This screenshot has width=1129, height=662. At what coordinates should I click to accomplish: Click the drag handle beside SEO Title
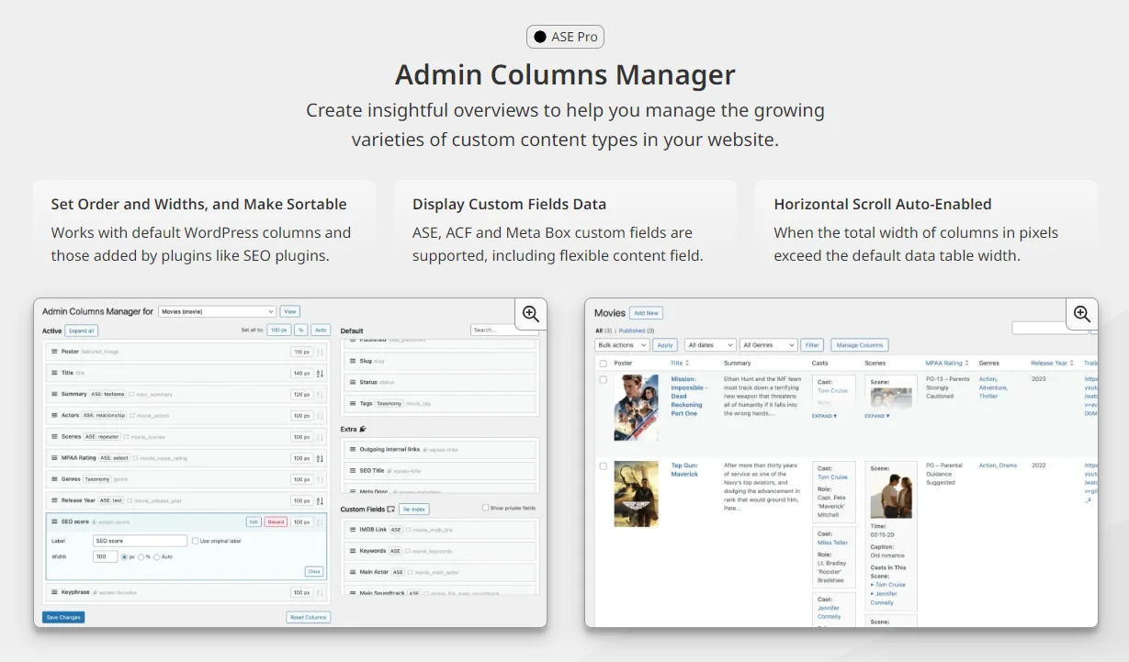click(x=353, y=470)
